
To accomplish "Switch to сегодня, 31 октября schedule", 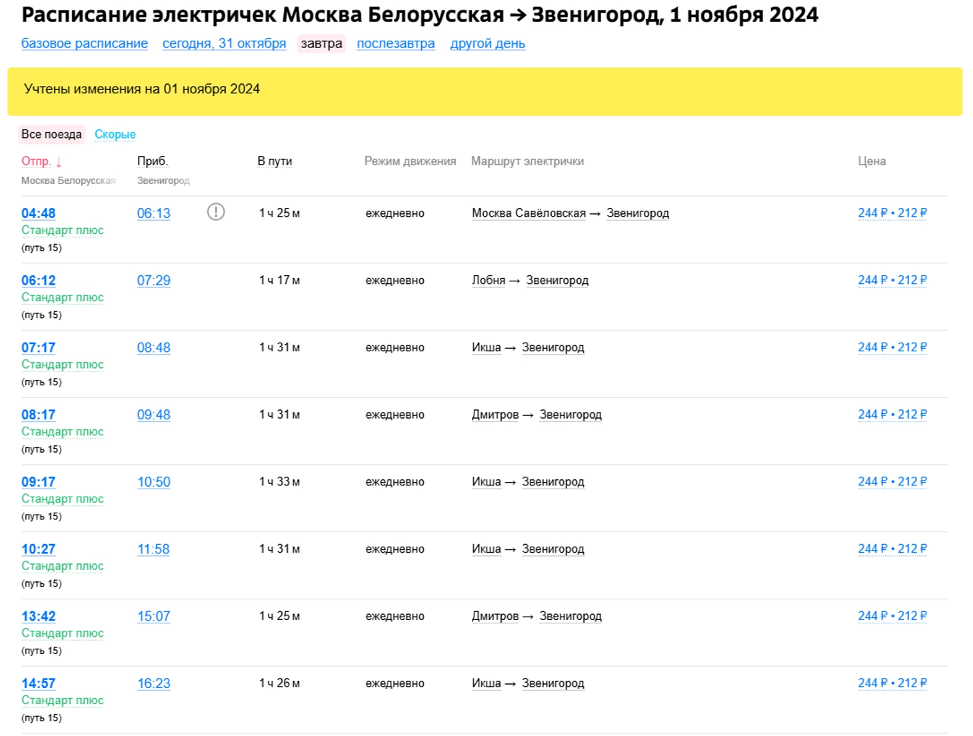I will (224, 43).
